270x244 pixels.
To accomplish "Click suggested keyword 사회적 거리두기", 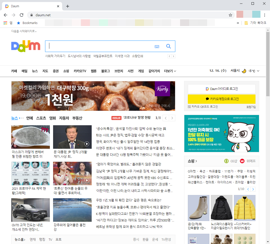I will pyautogui.click(x=55, y=56).
